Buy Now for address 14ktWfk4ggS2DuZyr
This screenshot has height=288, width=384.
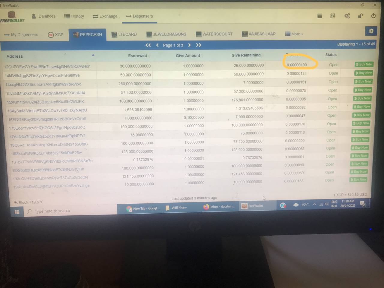(x=363, y=73)
